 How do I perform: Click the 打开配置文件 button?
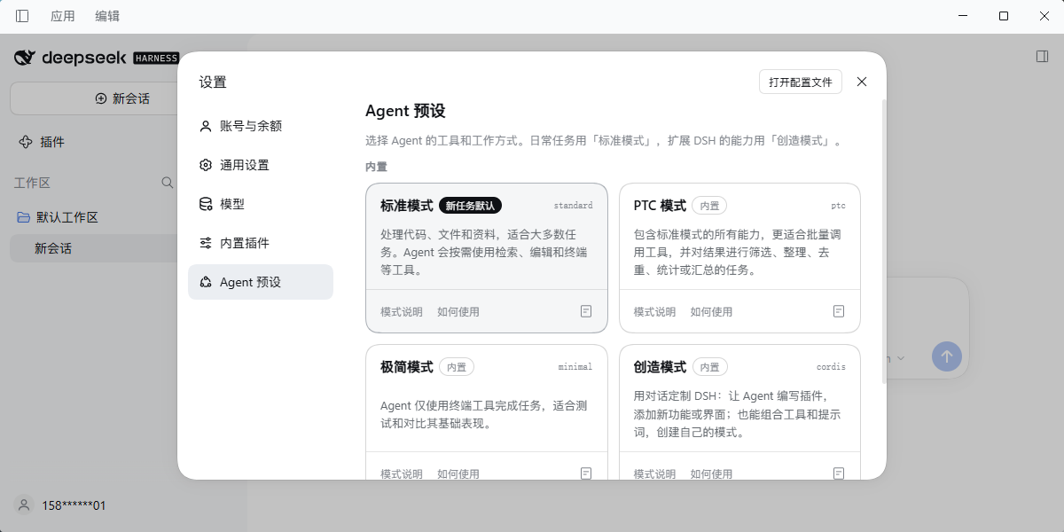point(801,82)
